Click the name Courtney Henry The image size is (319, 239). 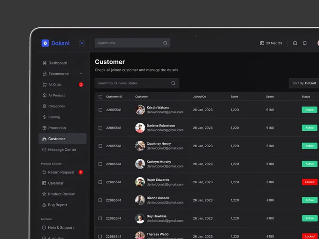159,144
